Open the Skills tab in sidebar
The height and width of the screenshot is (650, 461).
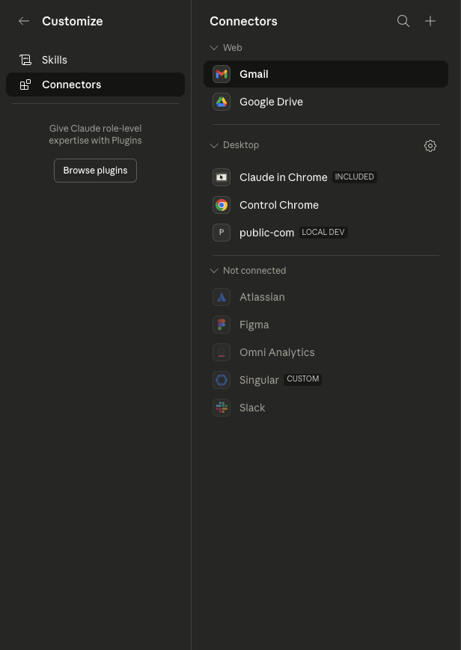point(55,60)
